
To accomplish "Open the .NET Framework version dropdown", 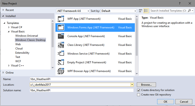I will [x=73, y=11].
